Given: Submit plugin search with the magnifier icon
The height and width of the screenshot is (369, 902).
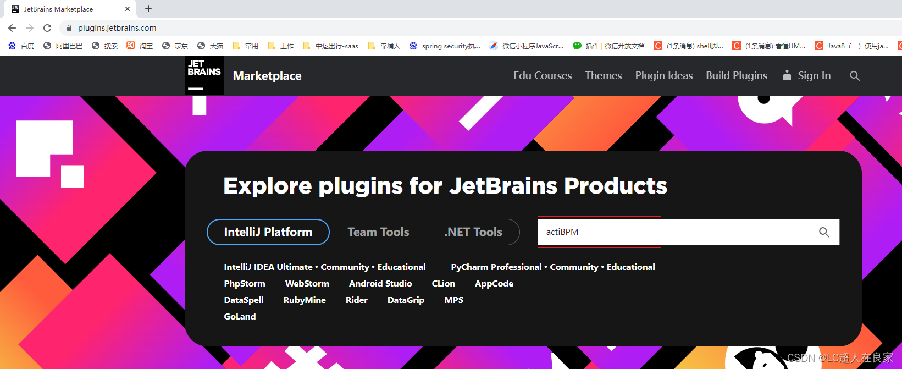Looking at the screenshot, I should (x=824, y=232).
